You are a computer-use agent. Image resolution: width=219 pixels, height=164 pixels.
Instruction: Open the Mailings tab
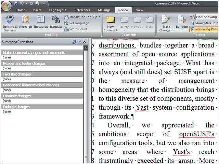click(x=104, y=10)
